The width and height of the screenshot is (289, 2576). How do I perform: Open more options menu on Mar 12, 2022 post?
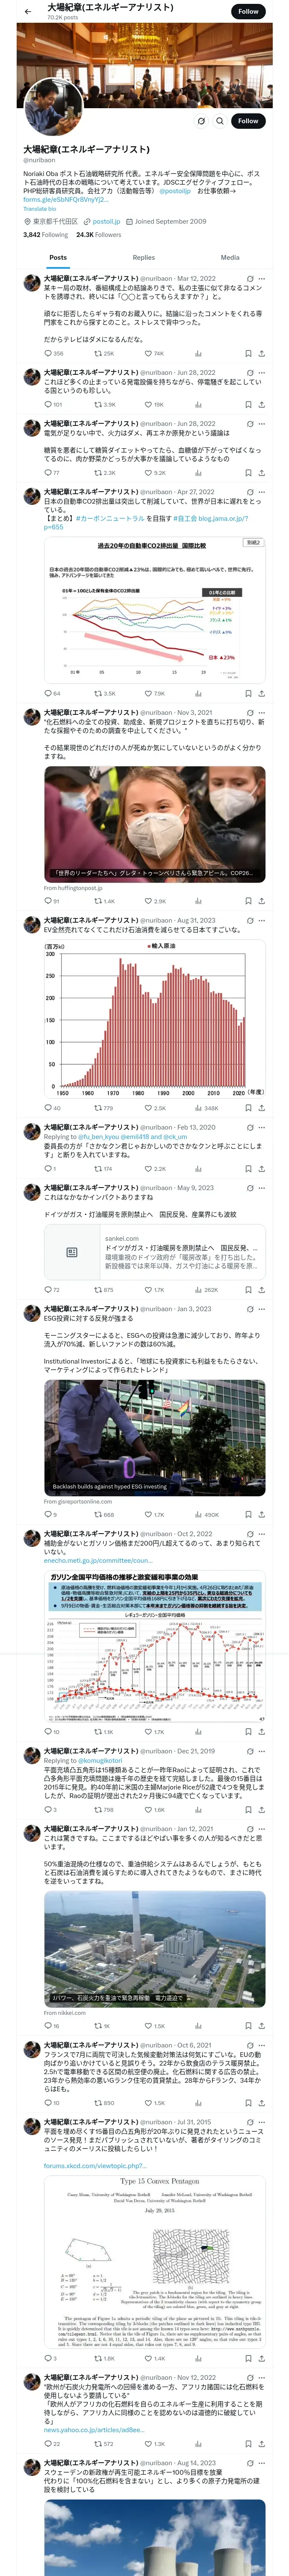(x=261, y=279)
